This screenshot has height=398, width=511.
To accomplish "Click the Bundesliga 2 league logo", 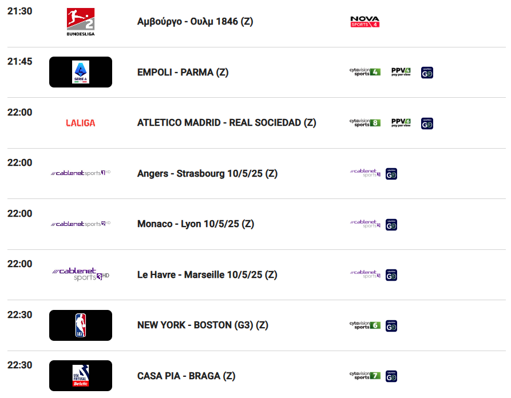I will [x=81, y=22].
